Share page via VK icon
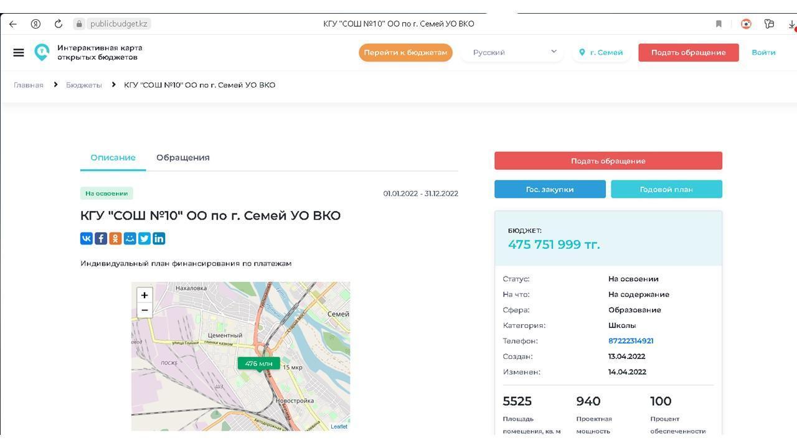The width and height of the screenshot is (797, 448). tap(87, 238)
